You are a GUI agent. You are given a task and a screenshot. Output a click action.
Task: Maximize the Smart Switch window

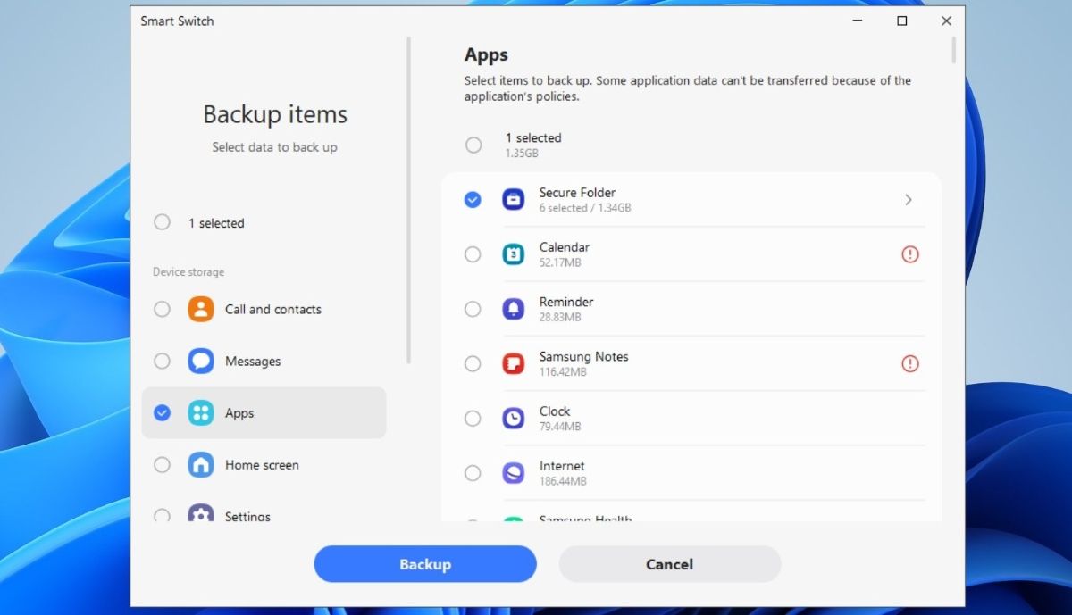pos(902,21)
